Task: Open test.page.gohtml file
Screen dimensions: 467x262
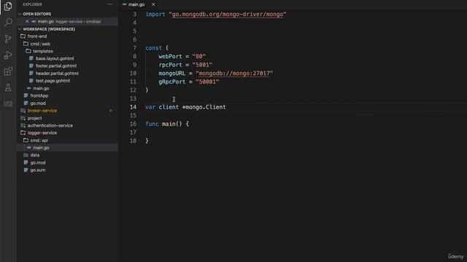Action: tap(53, 81)
